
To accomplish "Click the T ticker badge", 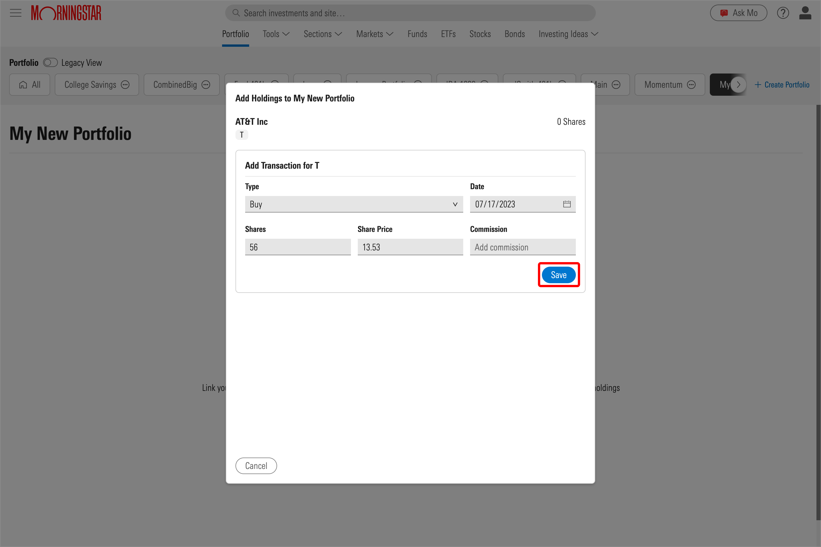I will pyautogui.click(x=241, y=135).
